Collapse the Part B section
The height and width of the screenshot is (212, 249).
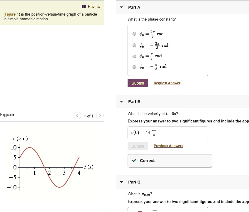click(x=121, y=101)
